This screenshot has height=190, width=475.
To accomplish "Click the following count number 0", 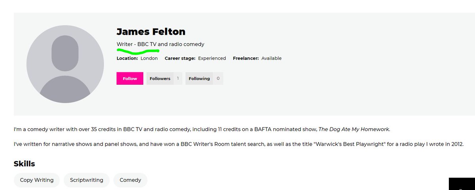I will [x=218, y=78].
